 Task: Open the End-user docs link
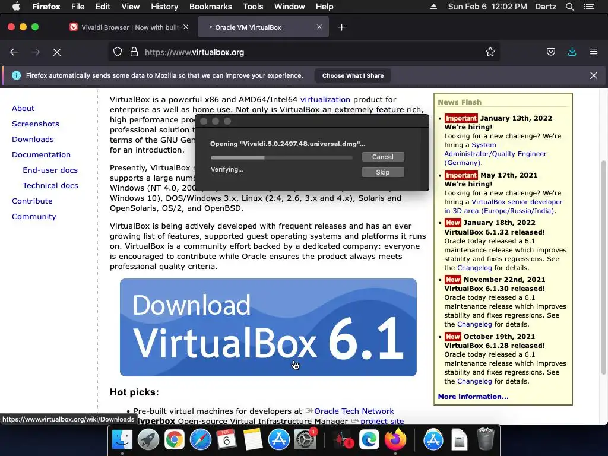click(50, 170)
